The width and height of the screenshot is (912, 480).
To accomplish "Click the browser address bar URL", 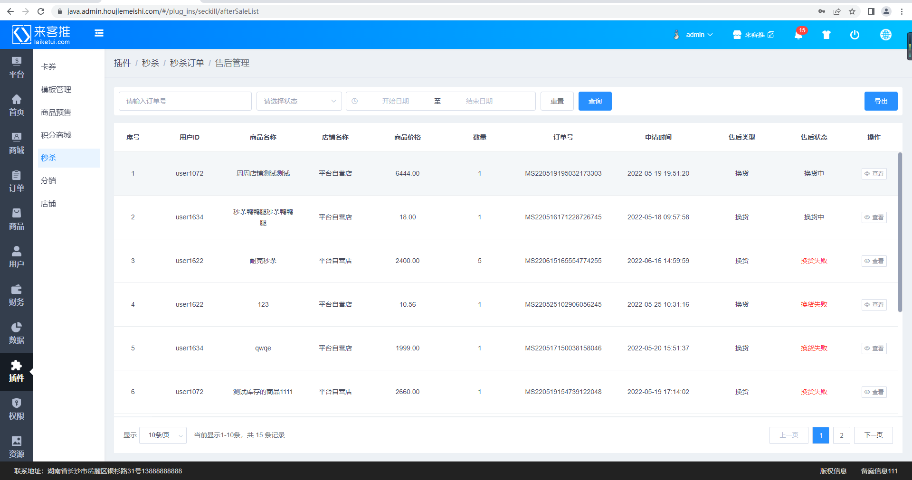I will click(163, 11).
